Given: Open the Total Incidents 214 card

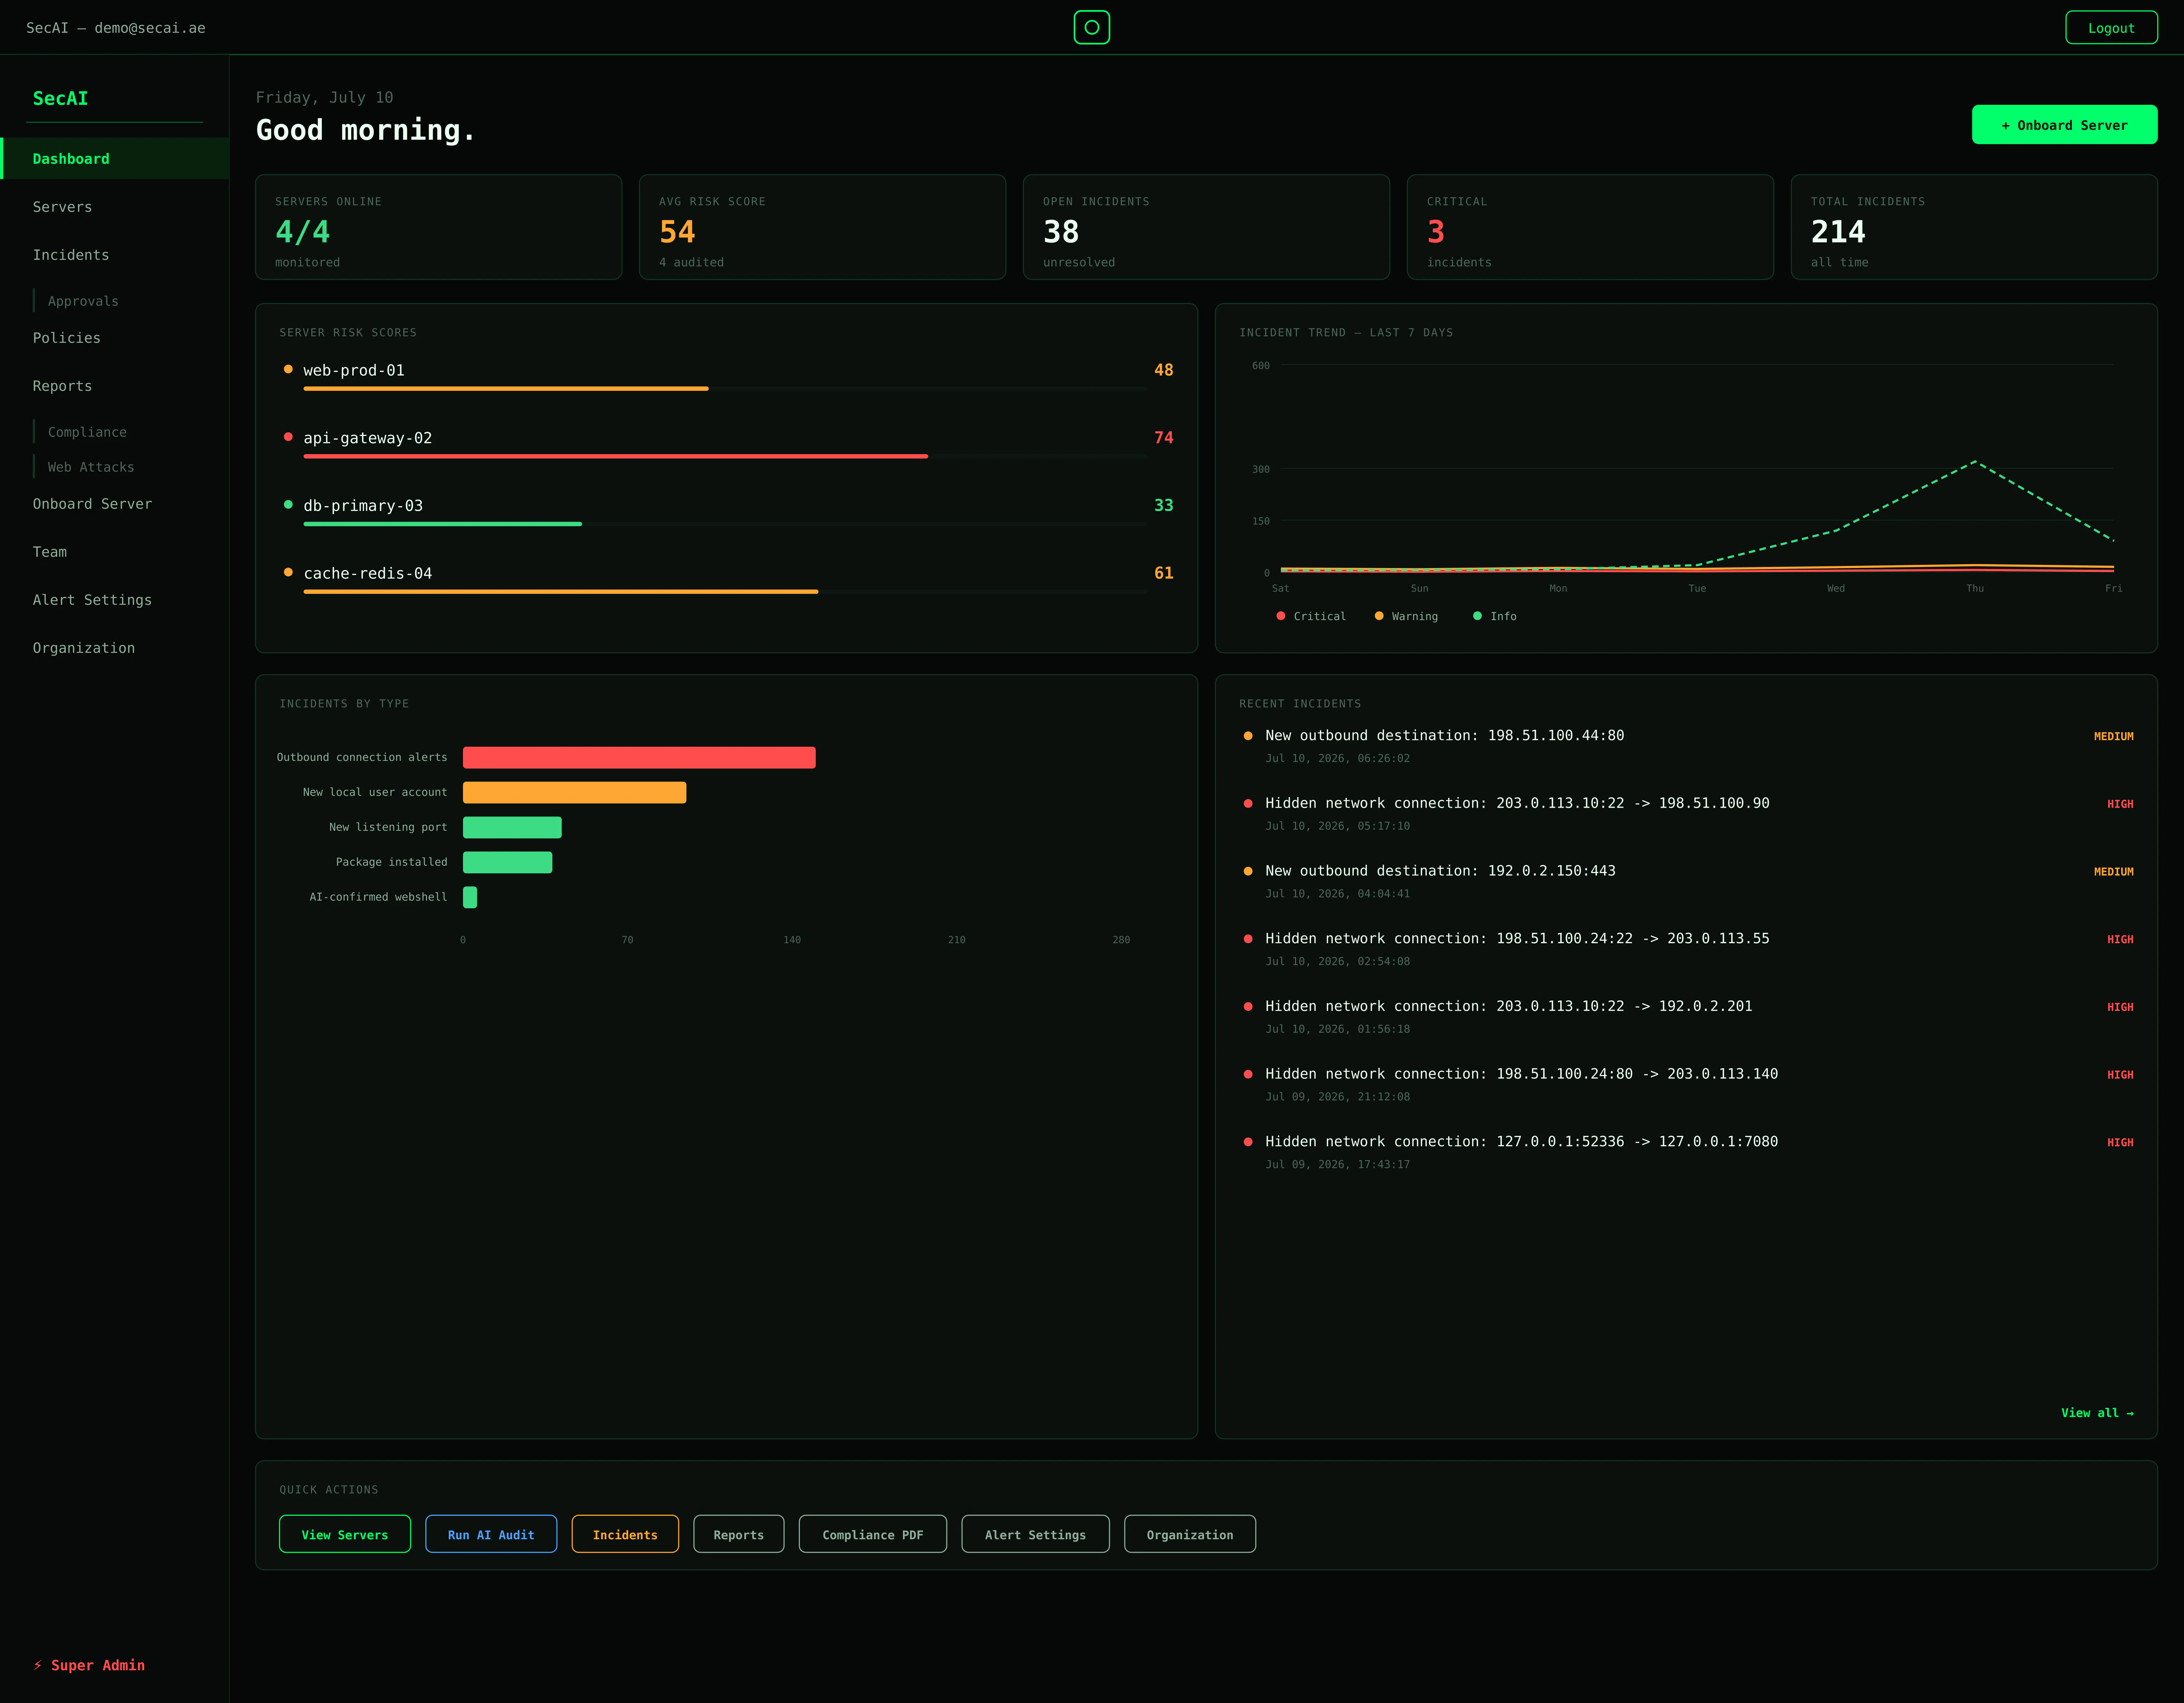Looking at the screenshot, I should pyautogui.click(x=1974, y=227).
